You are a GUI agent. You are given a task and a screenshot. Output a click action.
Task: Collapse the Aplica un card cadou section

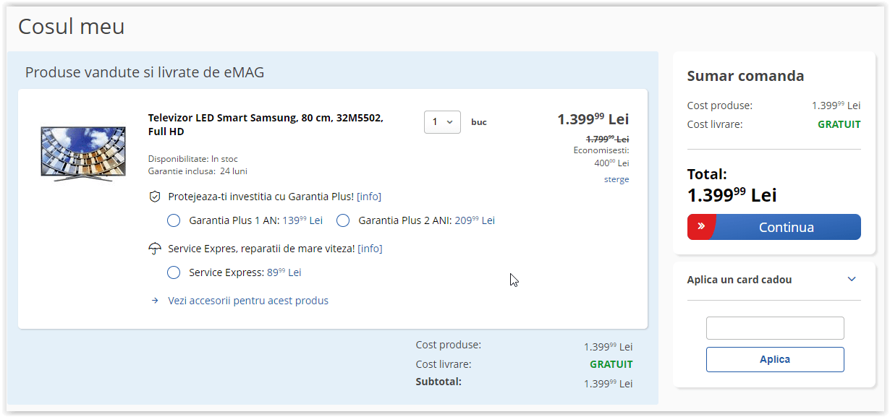coord(852,280)
